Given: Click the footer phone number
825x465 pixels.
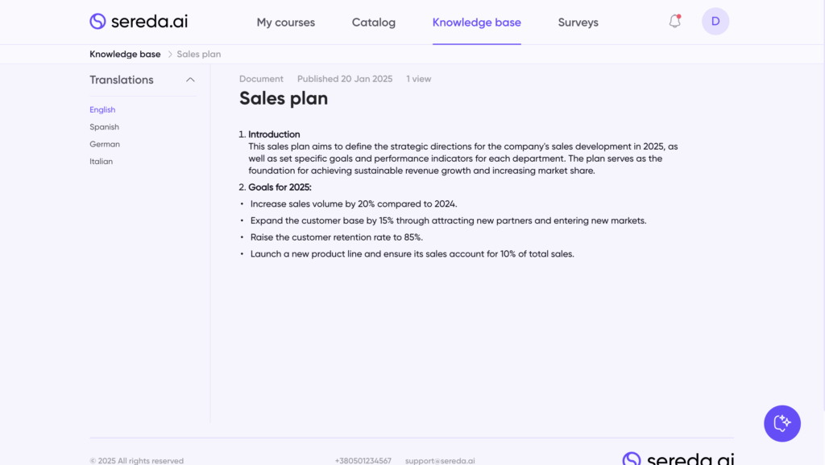Looking at the screenshot, I should pyautogui.click(x=363, y=461).
